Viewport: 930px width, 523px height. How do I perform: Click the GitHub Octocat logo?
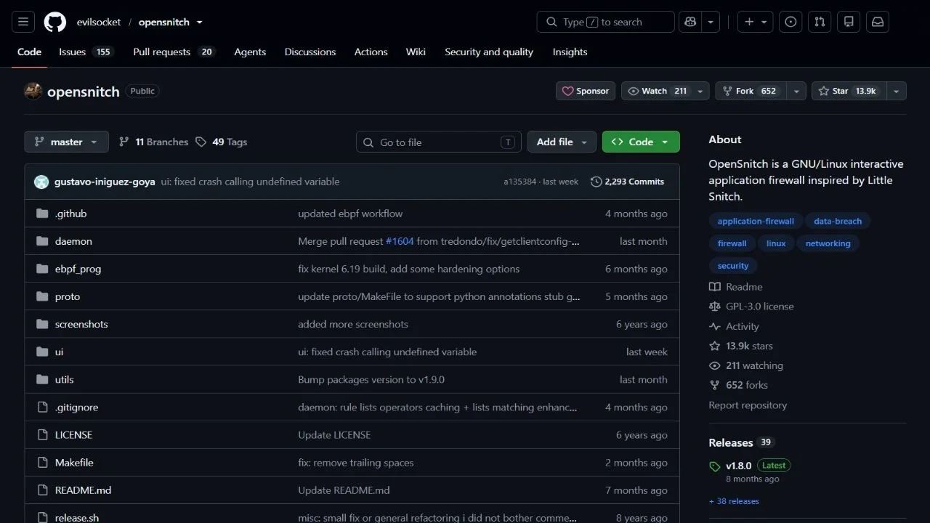(x=55, y=22)
